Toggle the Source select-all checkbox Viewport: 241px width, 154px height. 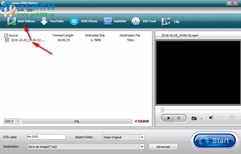(6, 36)
